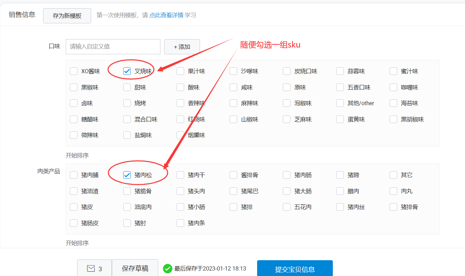
Task: Check the XO酱味 flavor checkbox
Action: pos(74,71)
